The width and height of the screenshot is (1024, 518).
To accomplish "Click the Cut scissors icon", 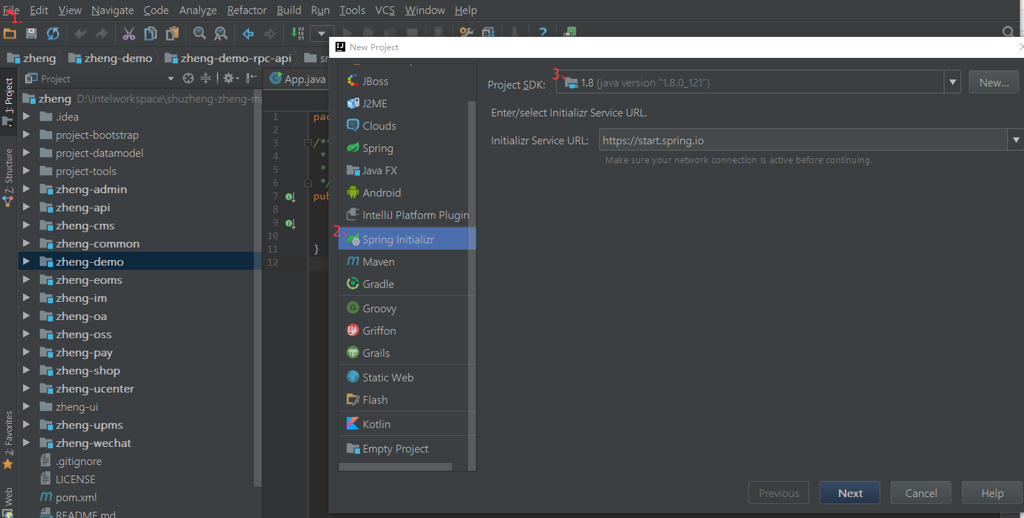I will coord(129,33).
